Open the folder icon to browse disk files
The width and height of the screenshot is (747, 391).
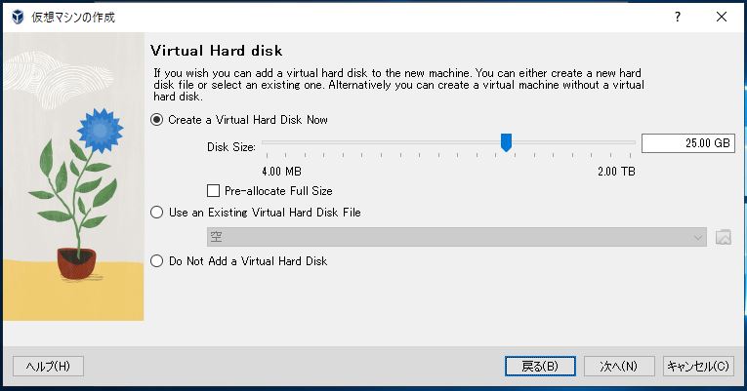click(724, 237)
